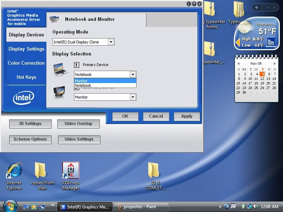Open the 'ypewriter_...' zipped folder icon
This screenshot has width=283, height=212.
coord(209,49)
